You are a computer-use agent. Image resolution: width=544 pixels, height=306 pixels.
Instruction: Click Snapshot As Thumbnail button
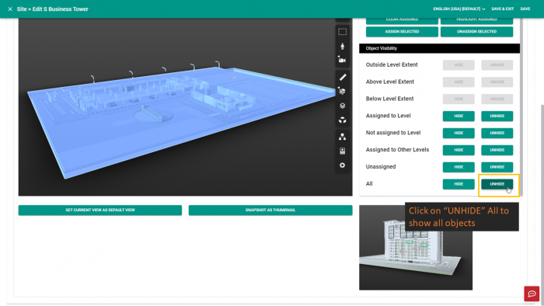click(x=270, y=210)
